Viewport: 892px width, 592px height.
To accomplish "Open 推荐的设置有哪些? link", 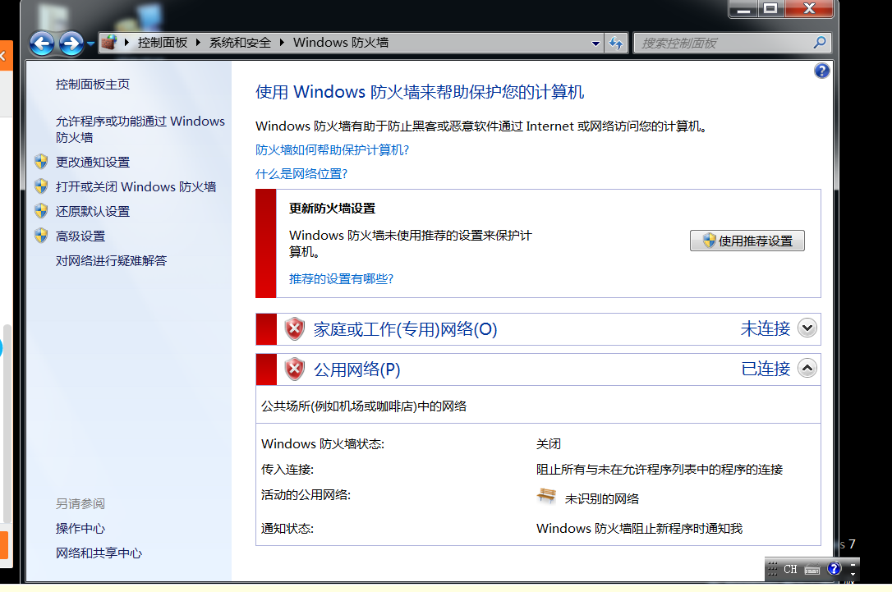I will 342,278.
